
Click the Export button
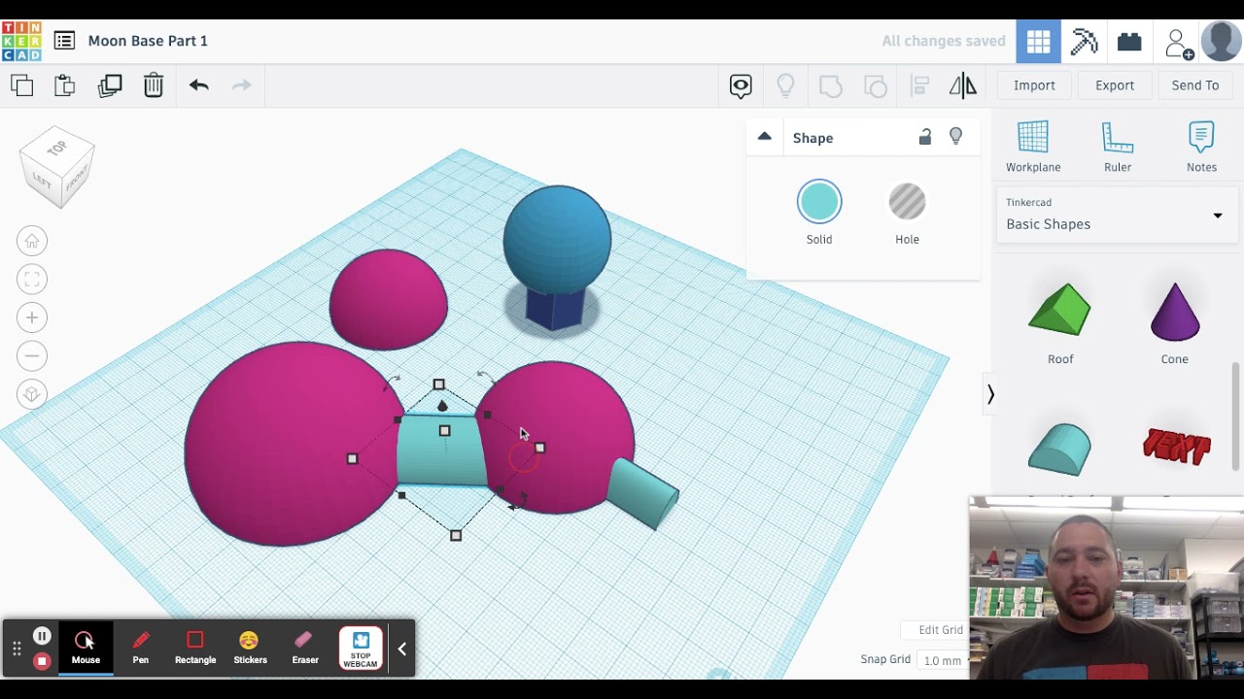1115,85
